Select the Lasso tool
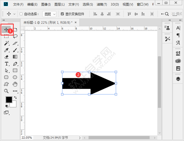184x141 pixels. point(15,36)
